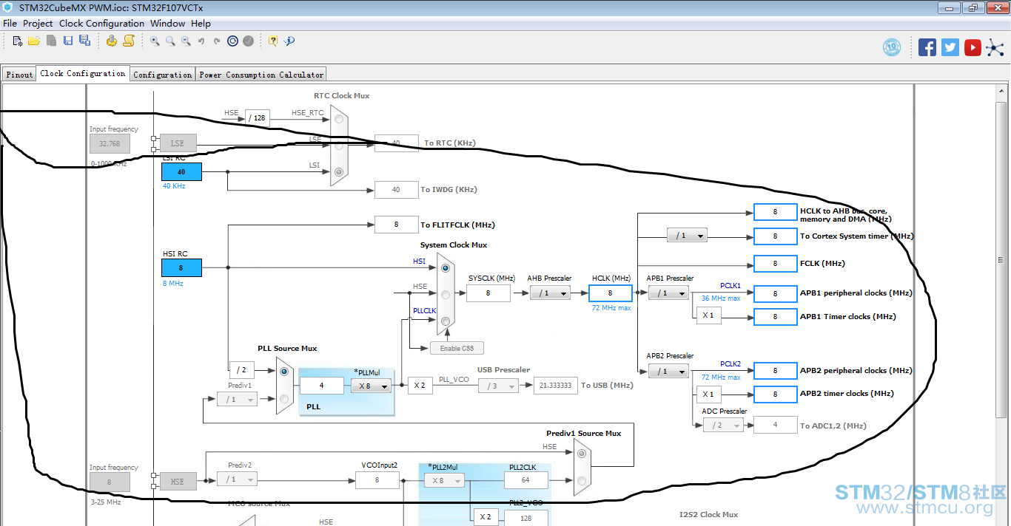
Task: Open the PLLMul X 8 dropdown
Action: [x=371, y=386]
